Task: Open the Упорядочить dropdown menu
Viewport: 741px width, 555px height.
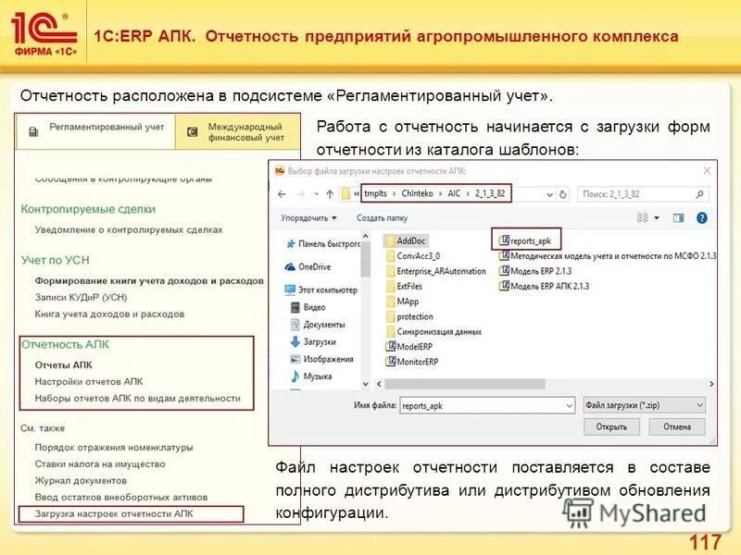Action: click(x=308, y=218)
